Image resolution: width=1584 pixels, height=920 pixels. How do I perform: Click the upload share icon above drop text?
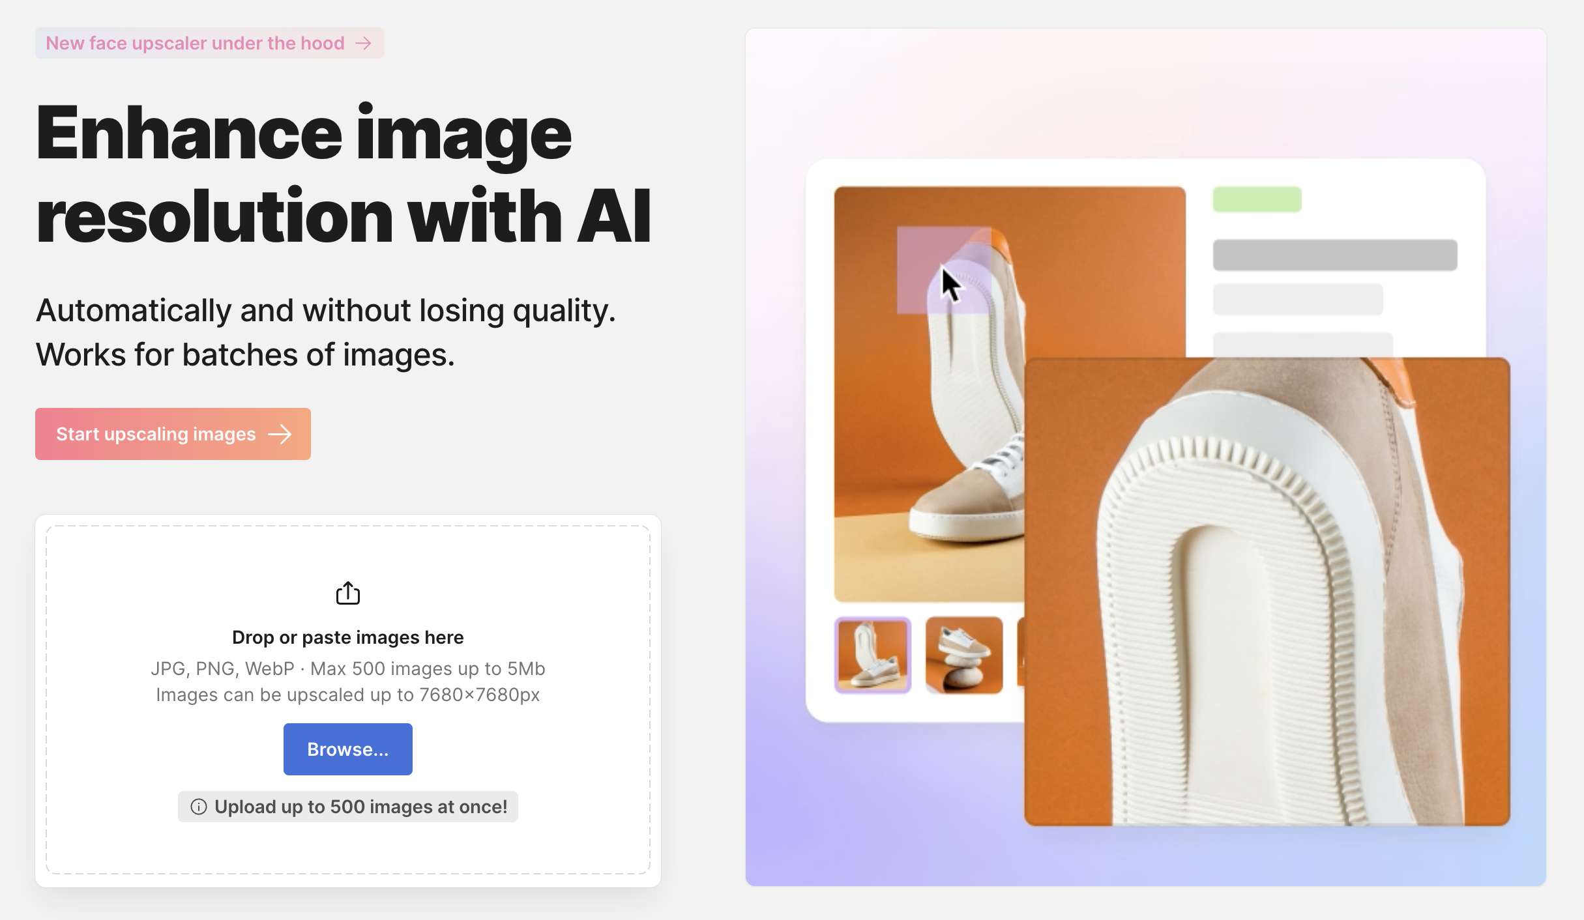click(x=347, y=593)
